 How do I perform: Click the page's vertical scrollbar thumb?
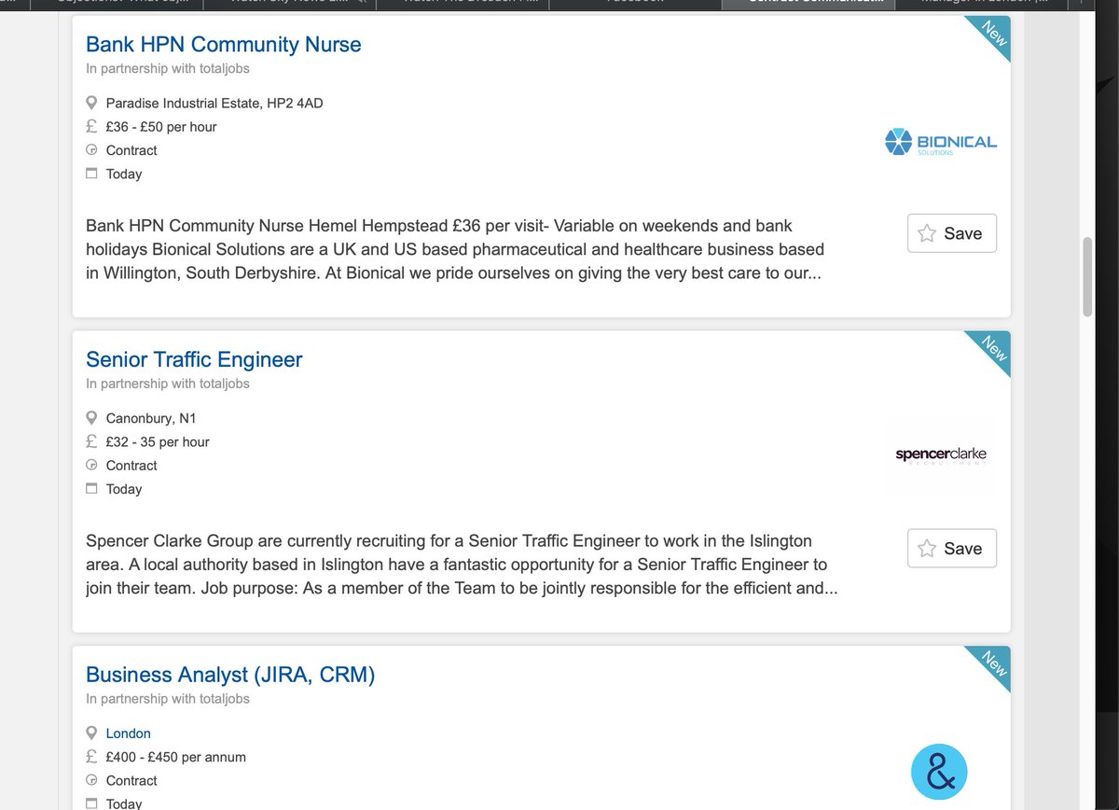click(x=1087, y=277)
